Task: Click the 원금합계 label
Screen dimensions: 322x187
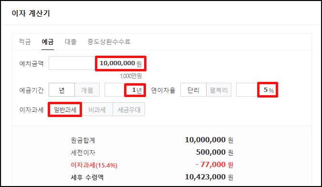Action: (x=83, y=140)
